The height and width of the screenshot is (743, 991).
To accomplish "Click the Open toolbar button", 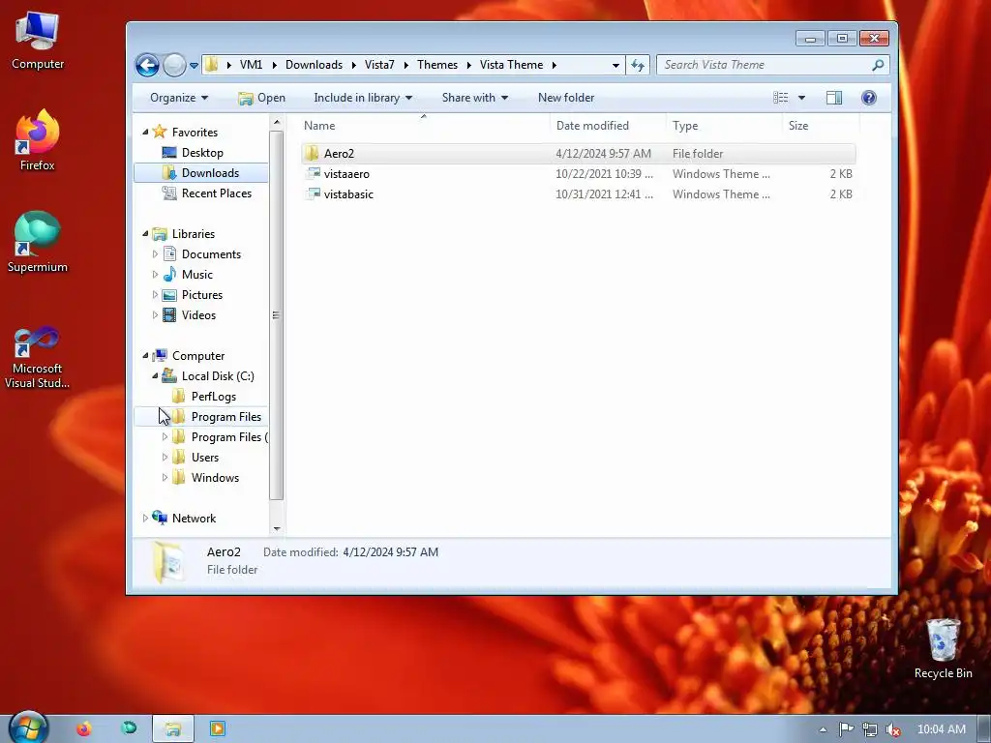I will [261, 98].
